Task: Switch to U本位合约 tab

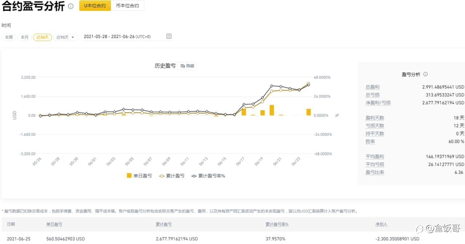Action: 95,6
